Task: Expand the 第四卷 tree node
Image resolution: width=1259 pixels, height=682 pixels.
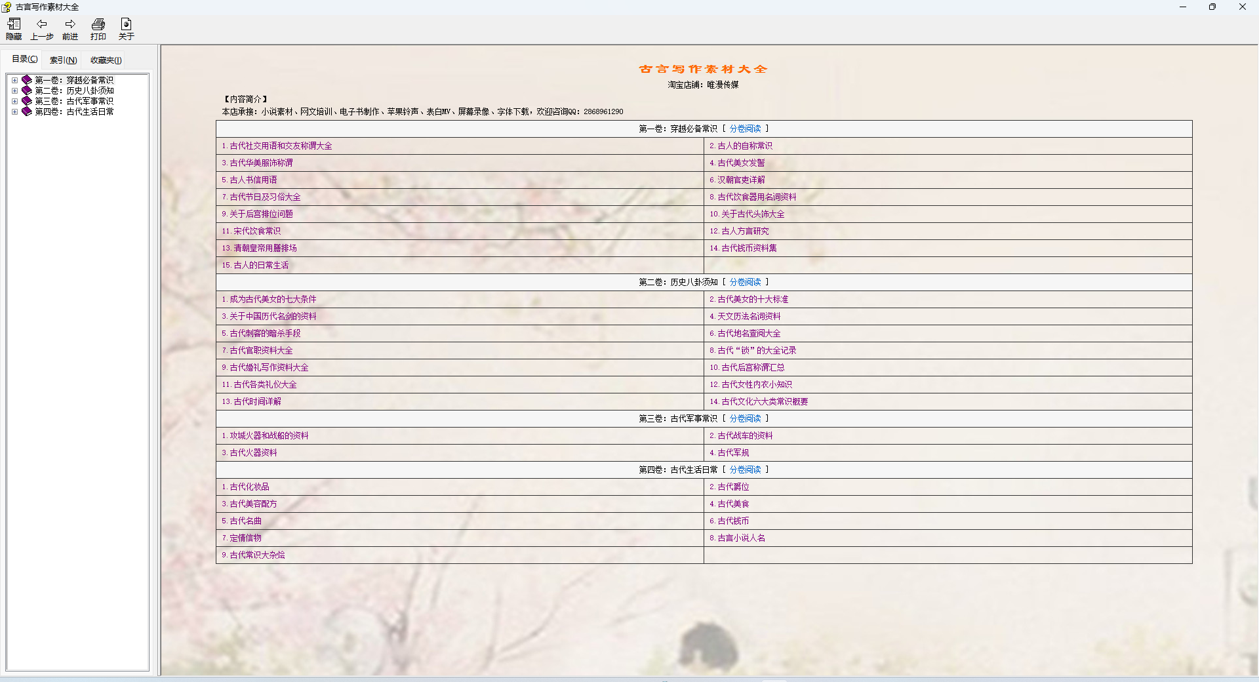Action: (x=14, y=111)
